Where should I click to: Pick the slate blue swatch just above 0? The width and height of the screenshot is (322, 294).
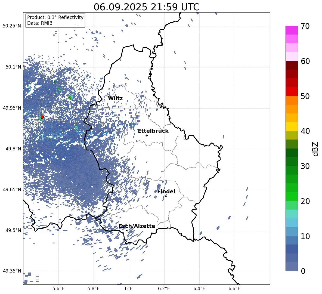[x=292, y=267]
